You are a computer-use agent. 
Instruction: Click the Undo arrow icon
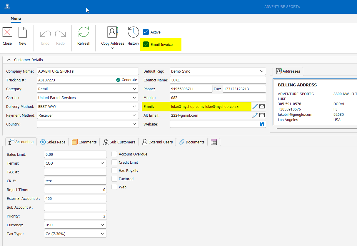pos(45,34)
